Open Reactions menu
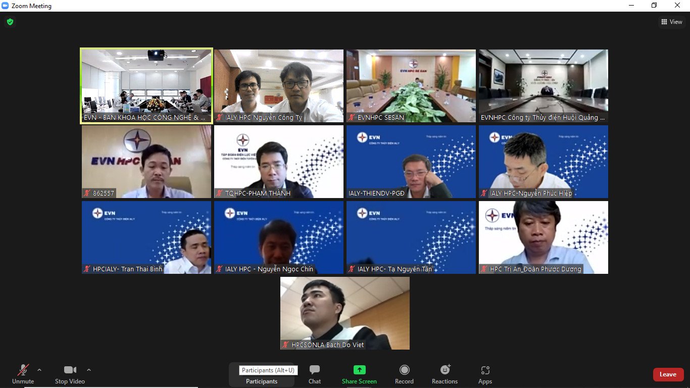The width and height of the screenshot is (690, 388). tap(445, 374)
